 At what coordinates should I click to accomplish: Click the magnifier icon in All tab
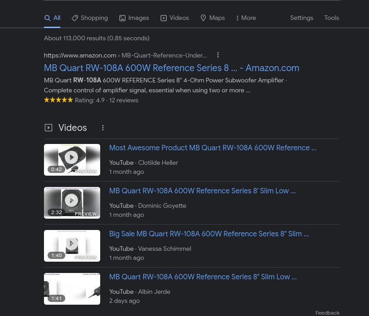tap(47, 18)
